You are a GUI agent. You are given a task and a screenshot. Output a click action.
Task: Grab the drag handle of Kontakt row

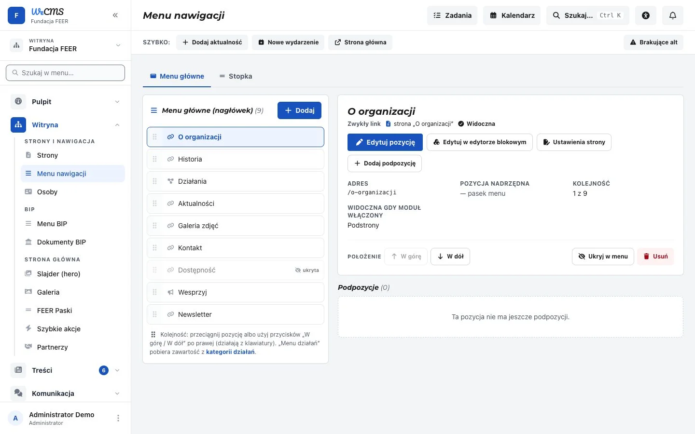pyautogui.click(x=155, y=248)
